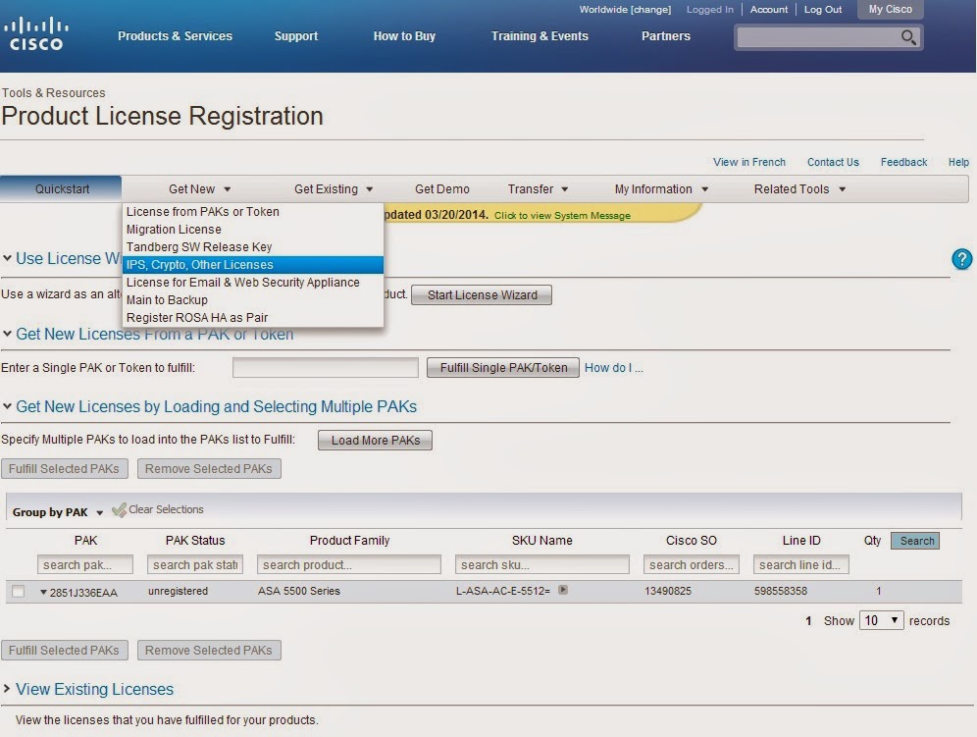Screen dimensions: 977x737
Task: Collapse Loading and Selecting Multiple PAKs section
Action: 7,406
